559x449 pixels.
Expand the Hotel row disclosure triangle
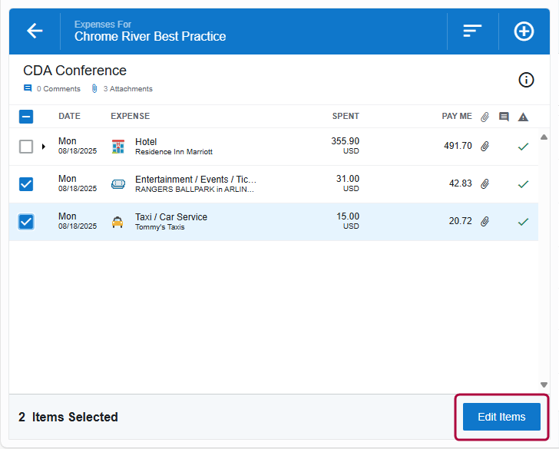[44, 147]
